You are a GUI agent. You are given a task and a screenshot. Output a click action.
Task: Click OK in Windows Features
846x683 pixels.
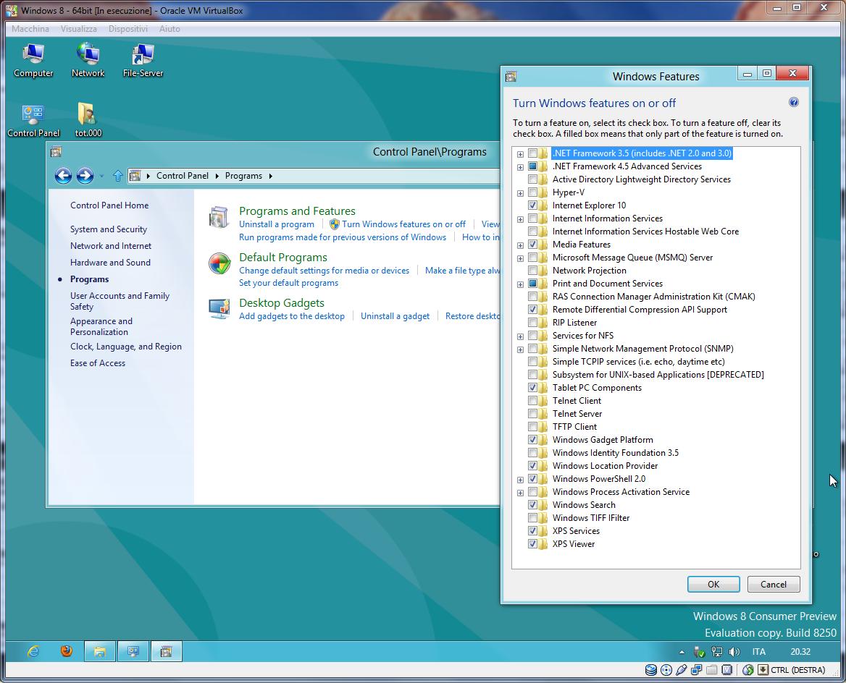coord(713,585)
